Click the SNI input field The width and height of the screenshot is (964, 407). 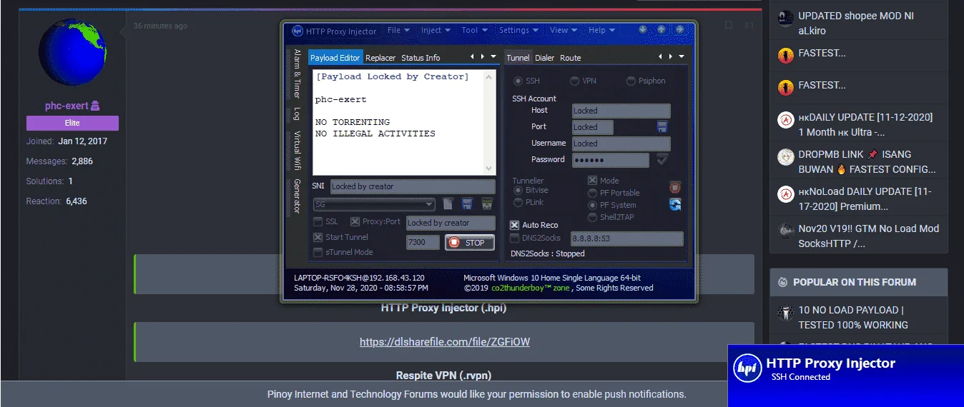point(413,186)
